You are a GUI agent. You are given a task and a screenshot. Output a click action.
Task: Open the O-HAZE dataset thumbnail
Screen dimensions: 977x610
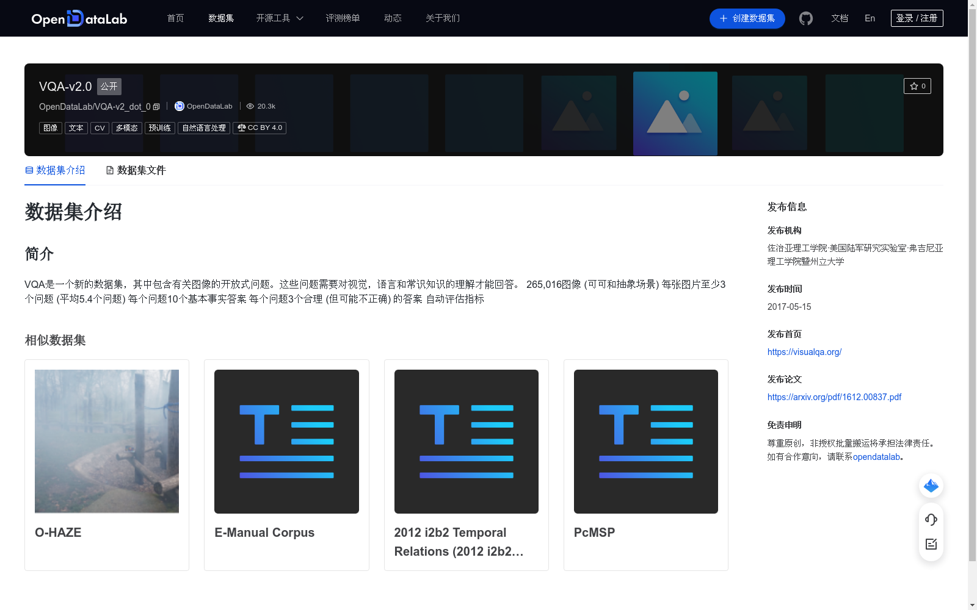coord(107,442)
